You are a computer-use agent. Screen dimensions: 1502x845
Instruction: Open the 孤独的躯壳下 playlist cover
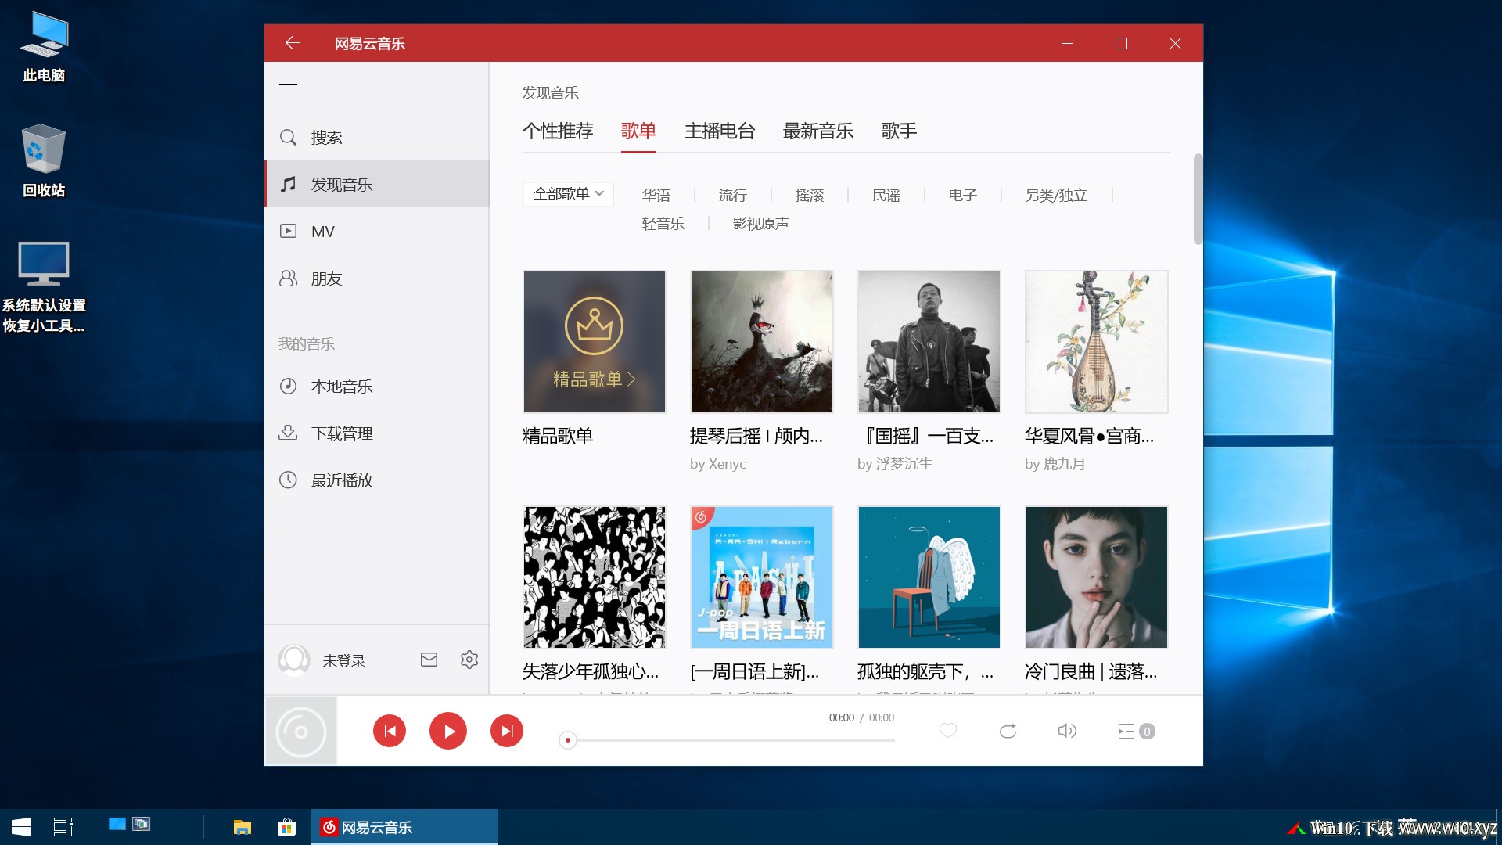coord(929,577)
